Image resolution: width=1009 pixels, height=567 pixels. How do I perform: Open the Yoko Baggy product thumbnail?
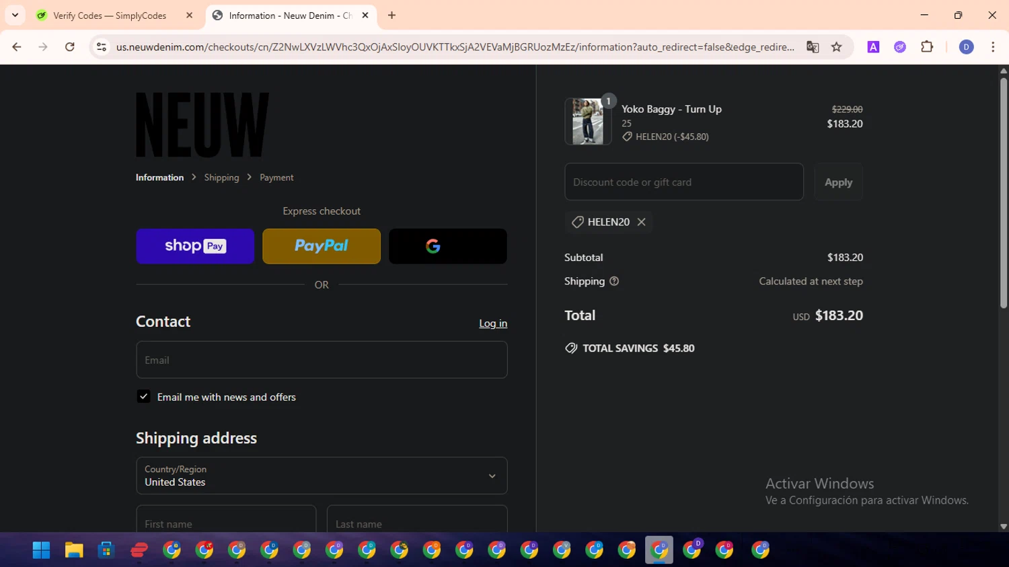588,121
